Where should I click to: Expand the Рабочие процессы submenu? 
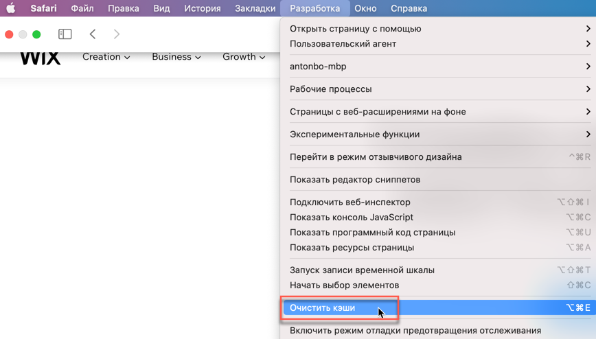click(x=439, y=89)
